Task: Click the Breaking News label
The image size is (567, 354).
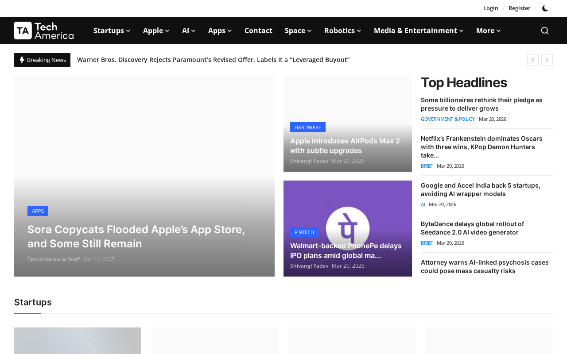Action: 42,60
